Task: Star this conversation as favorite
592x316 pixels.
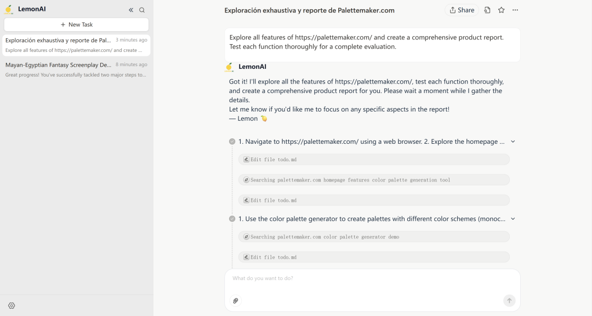Action: tap(501, 10)
